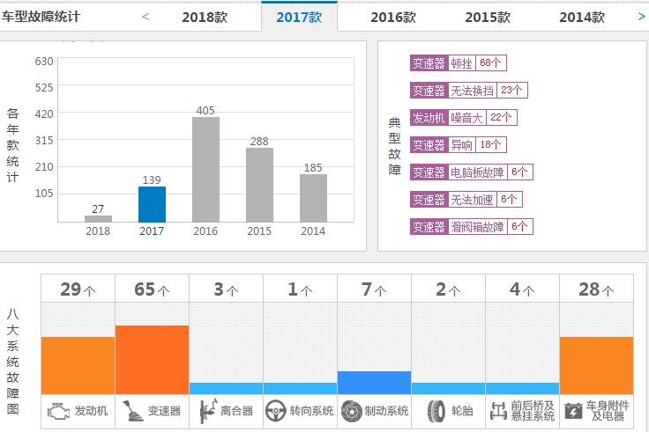649x432 pixels.
Task: Click the body accessories and electrics (车身附件及电器) icon
Action: click(573, 411)
